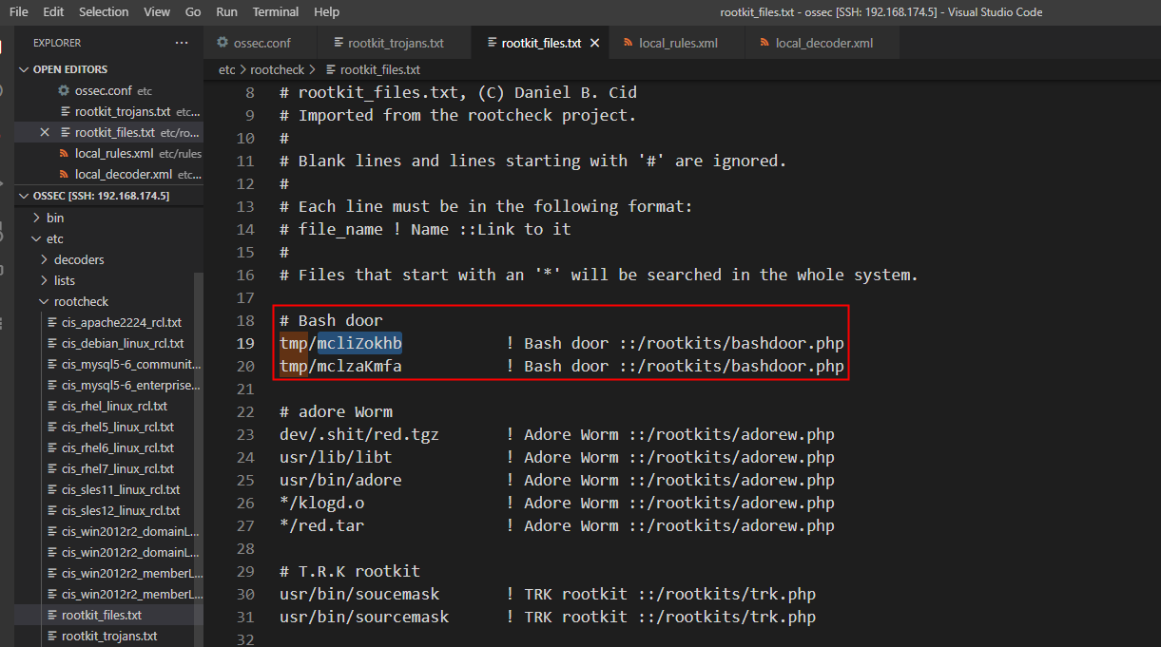
Task: Click XML feed icon on local_rules.xml tab
Action: pyautogui.click(x=629, y=43)
